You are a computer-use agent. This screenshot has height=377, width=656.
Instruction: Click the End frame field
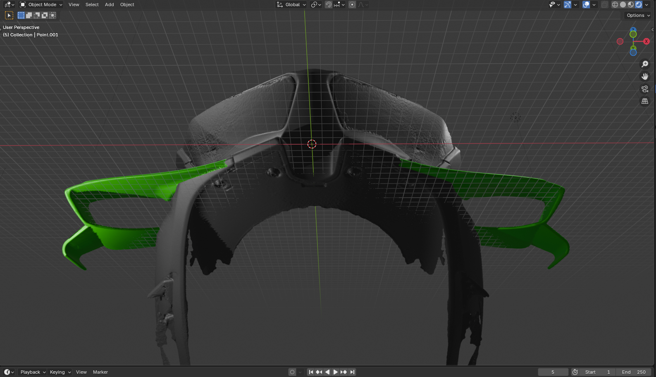click(634, 372)
